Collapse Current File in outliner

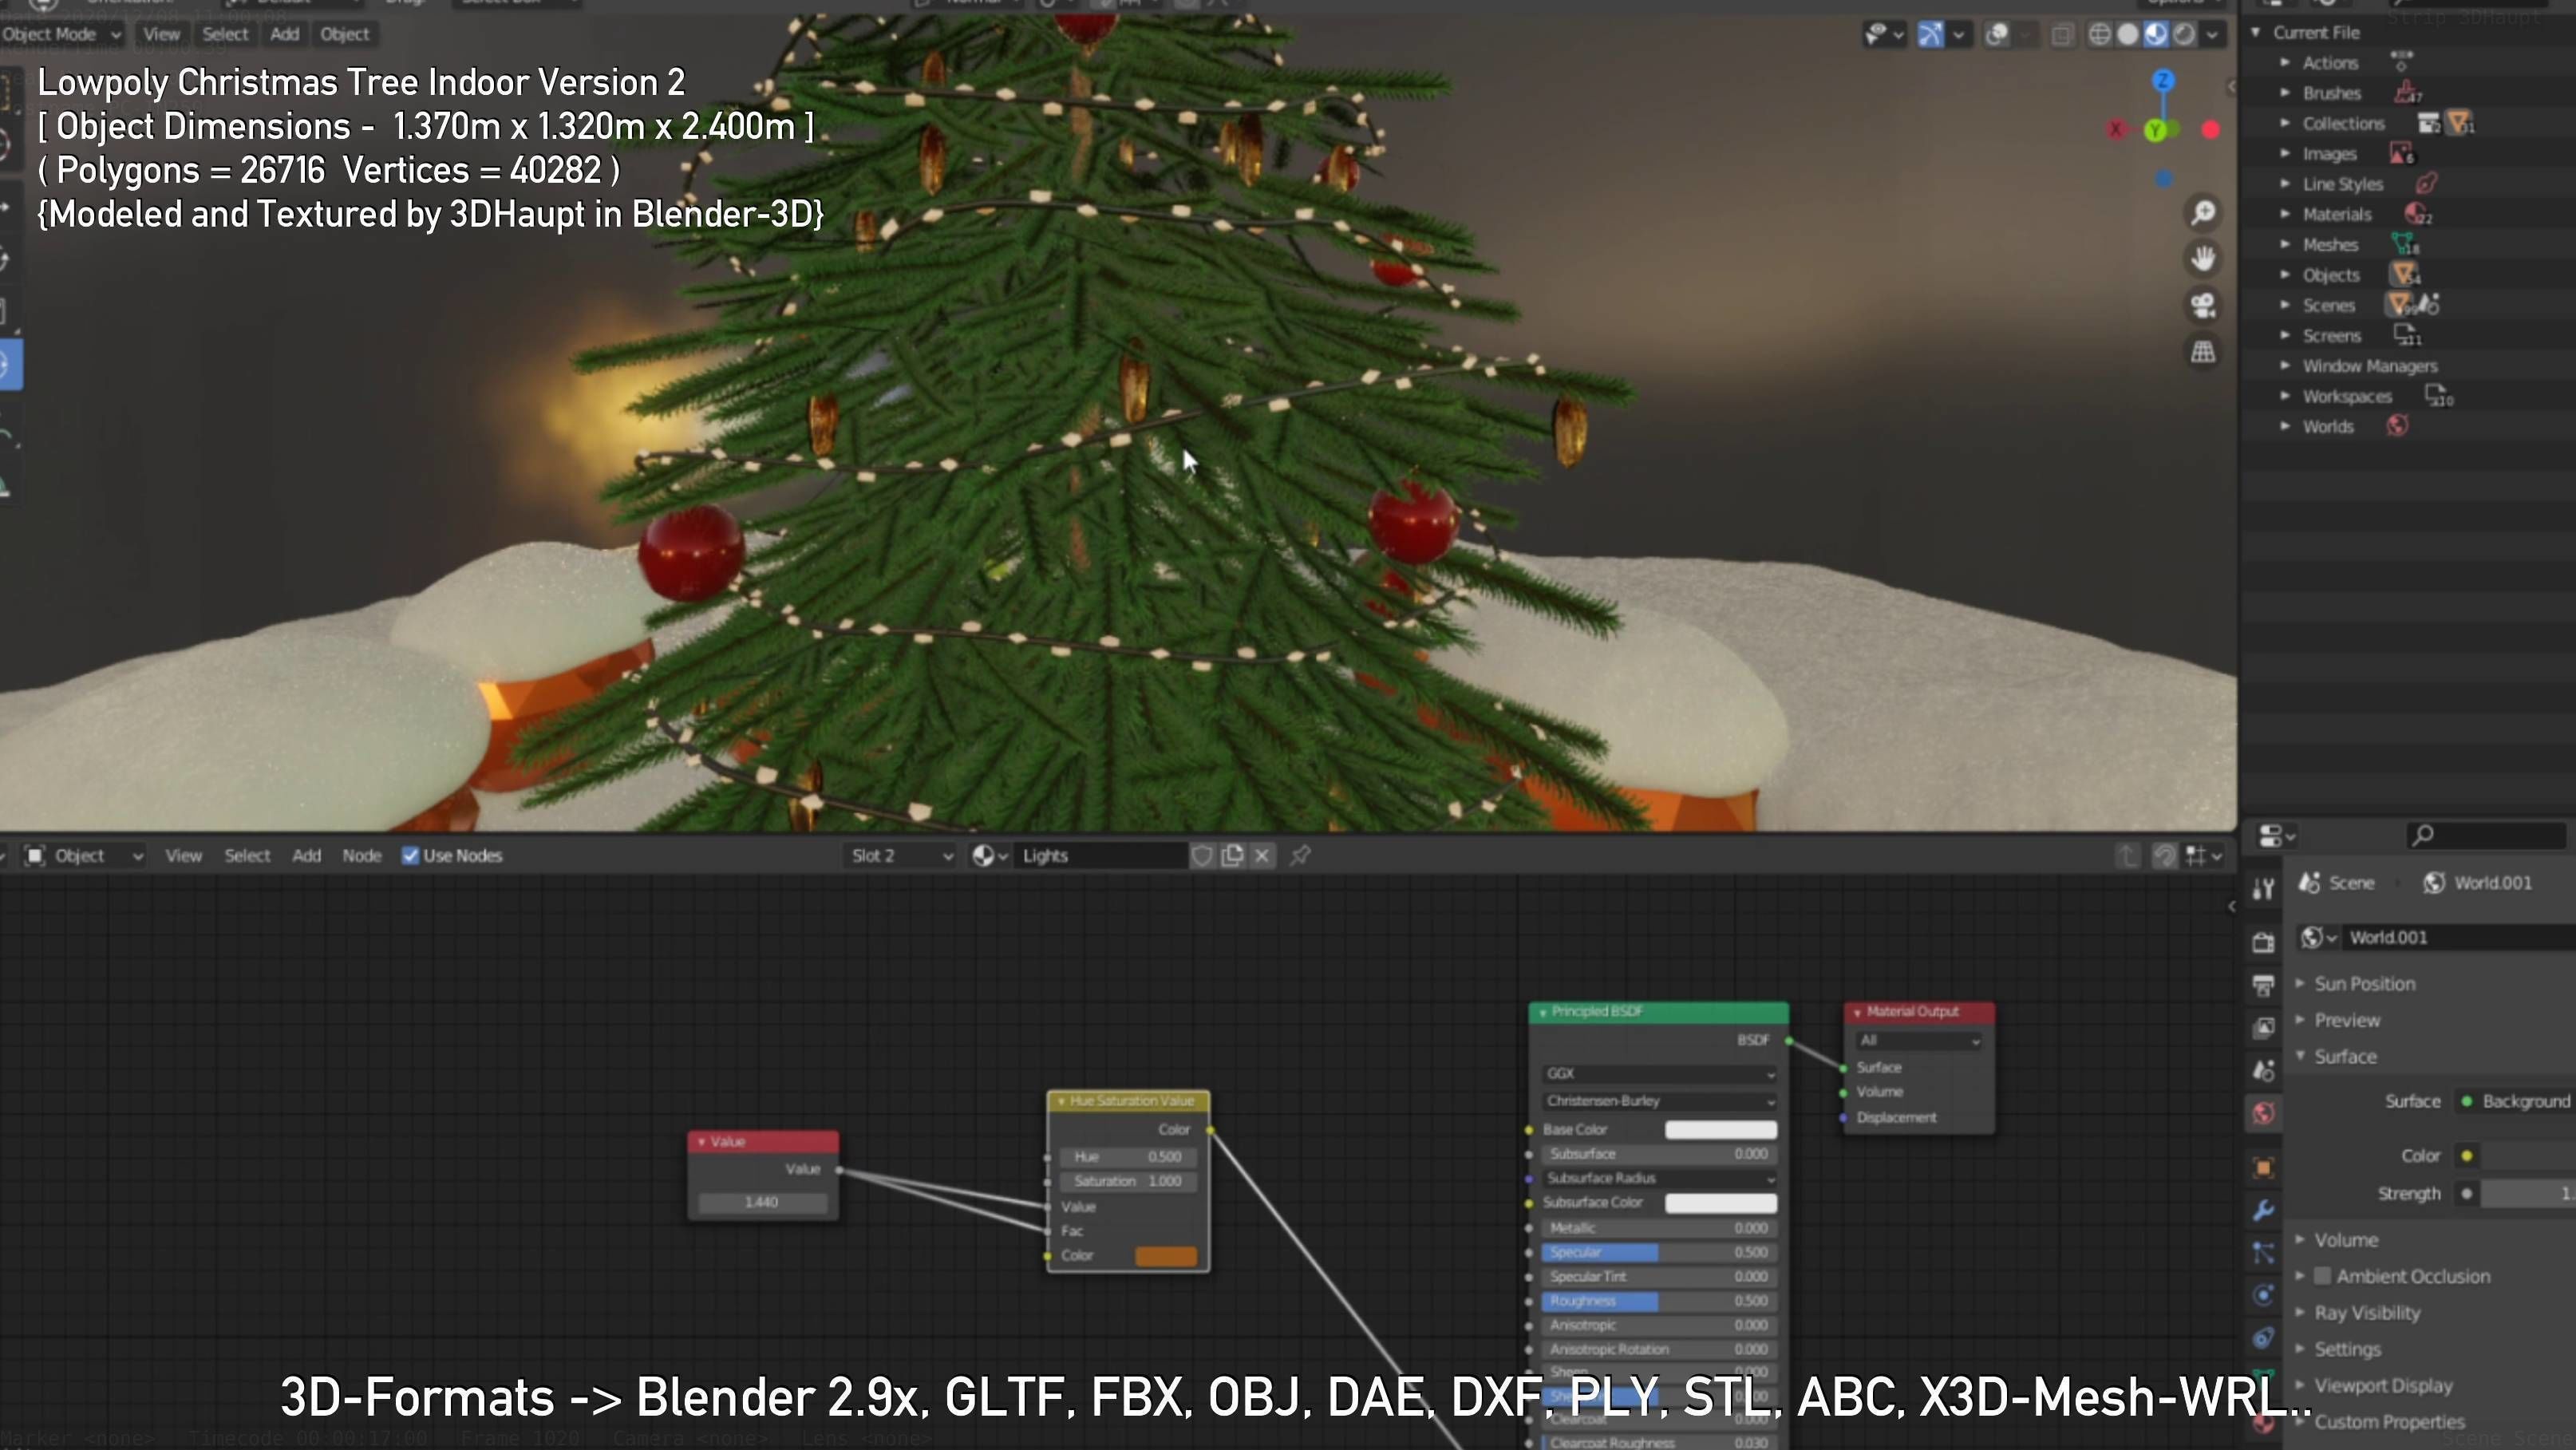pos(2255,33)
